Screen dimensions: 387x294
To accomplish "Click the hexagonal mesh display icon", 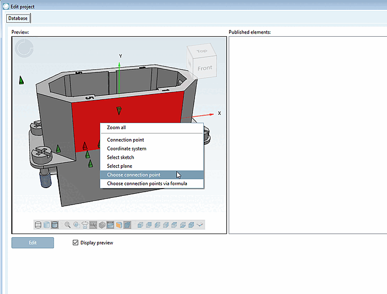I will [102, 225].
